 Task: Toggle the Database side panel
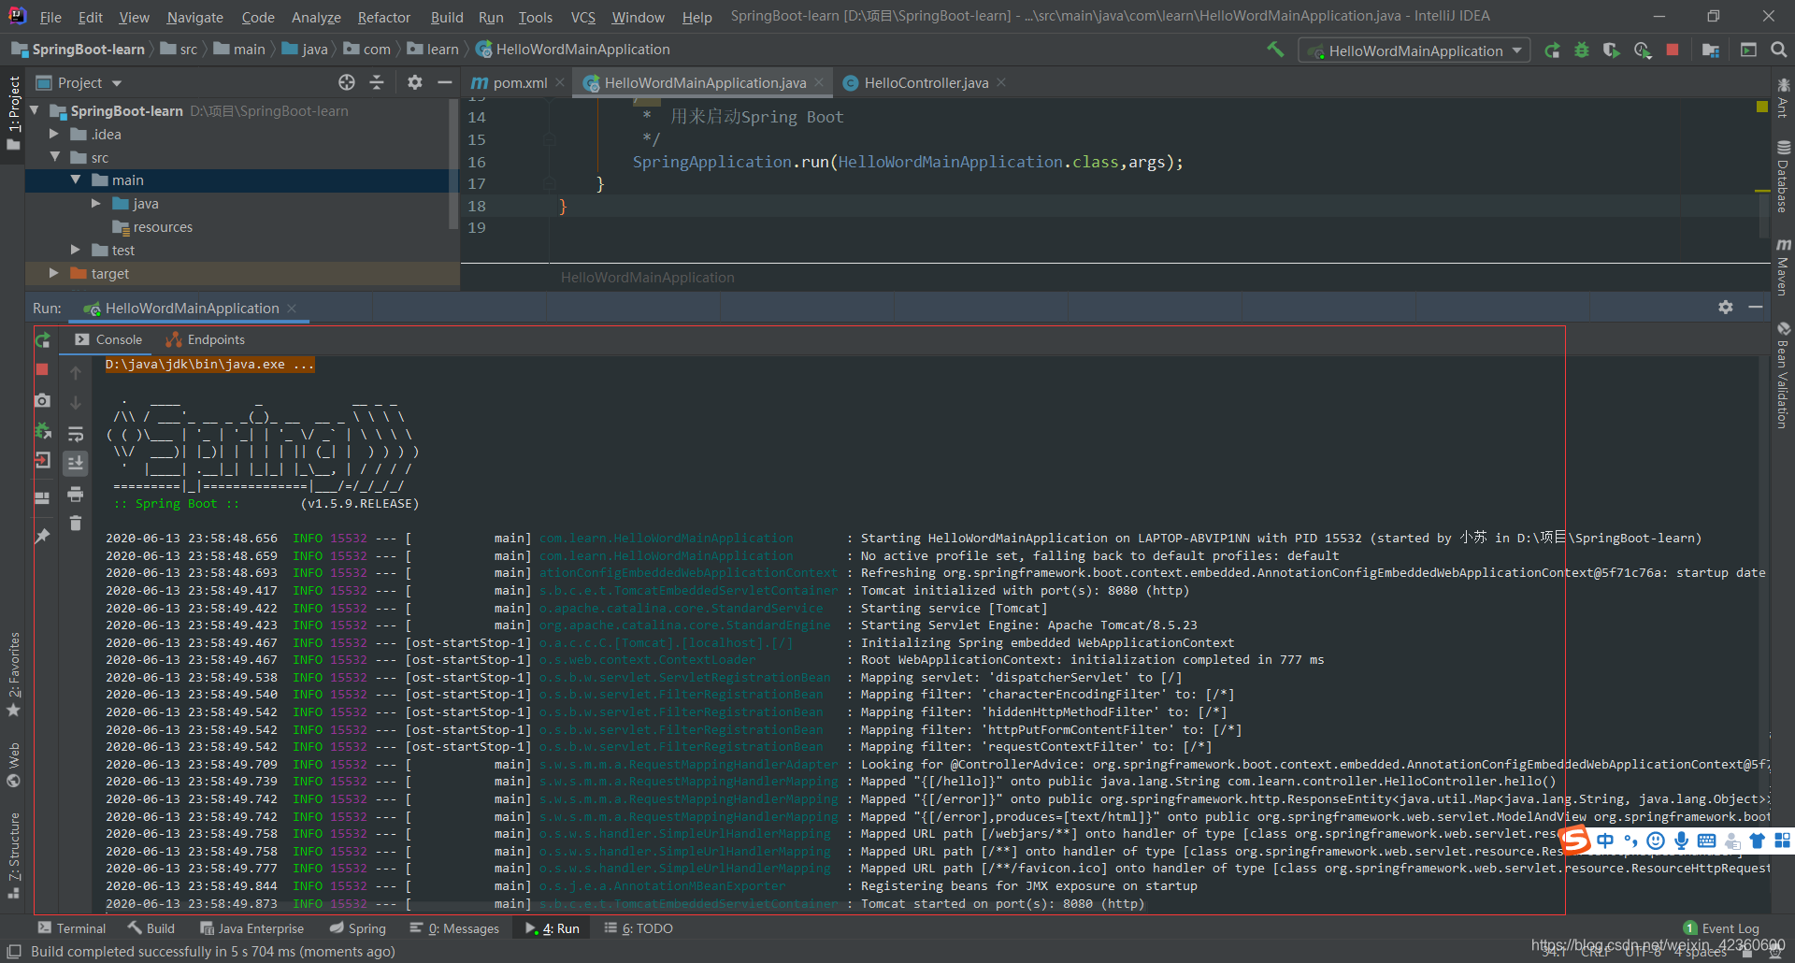pos(1783,176)
